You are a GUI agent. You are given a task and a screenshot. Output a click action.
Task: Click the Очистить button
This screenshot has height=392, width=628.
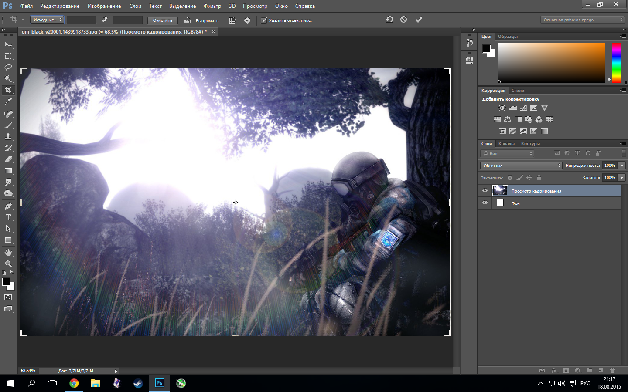coord(163,20)
